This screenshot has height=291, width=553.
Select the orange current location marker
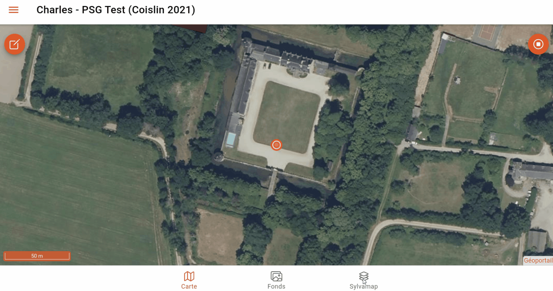pyautogui.click(x=276, y=145)
